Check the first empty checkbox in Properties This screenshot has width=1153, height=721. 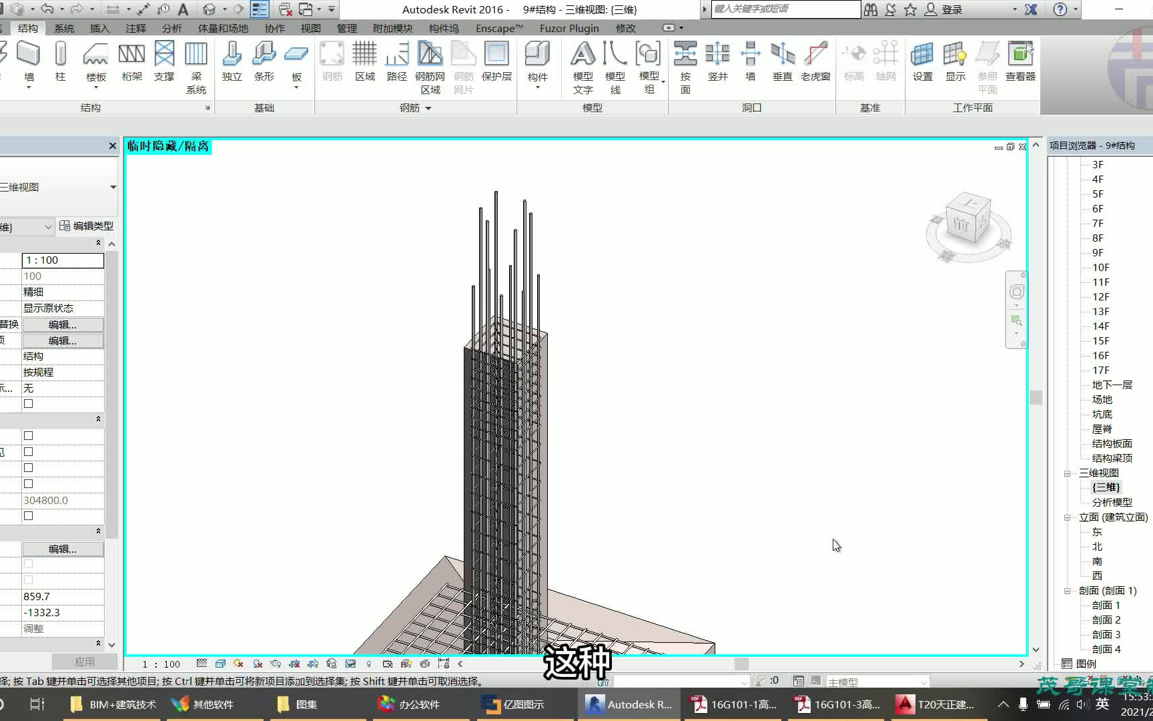(x=27, y=403)
